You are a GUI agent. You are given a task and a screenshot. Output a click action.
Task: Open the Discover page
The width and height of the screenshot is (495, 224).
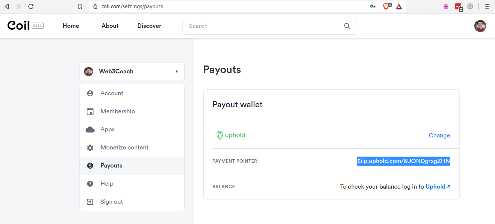pos(149,26)
